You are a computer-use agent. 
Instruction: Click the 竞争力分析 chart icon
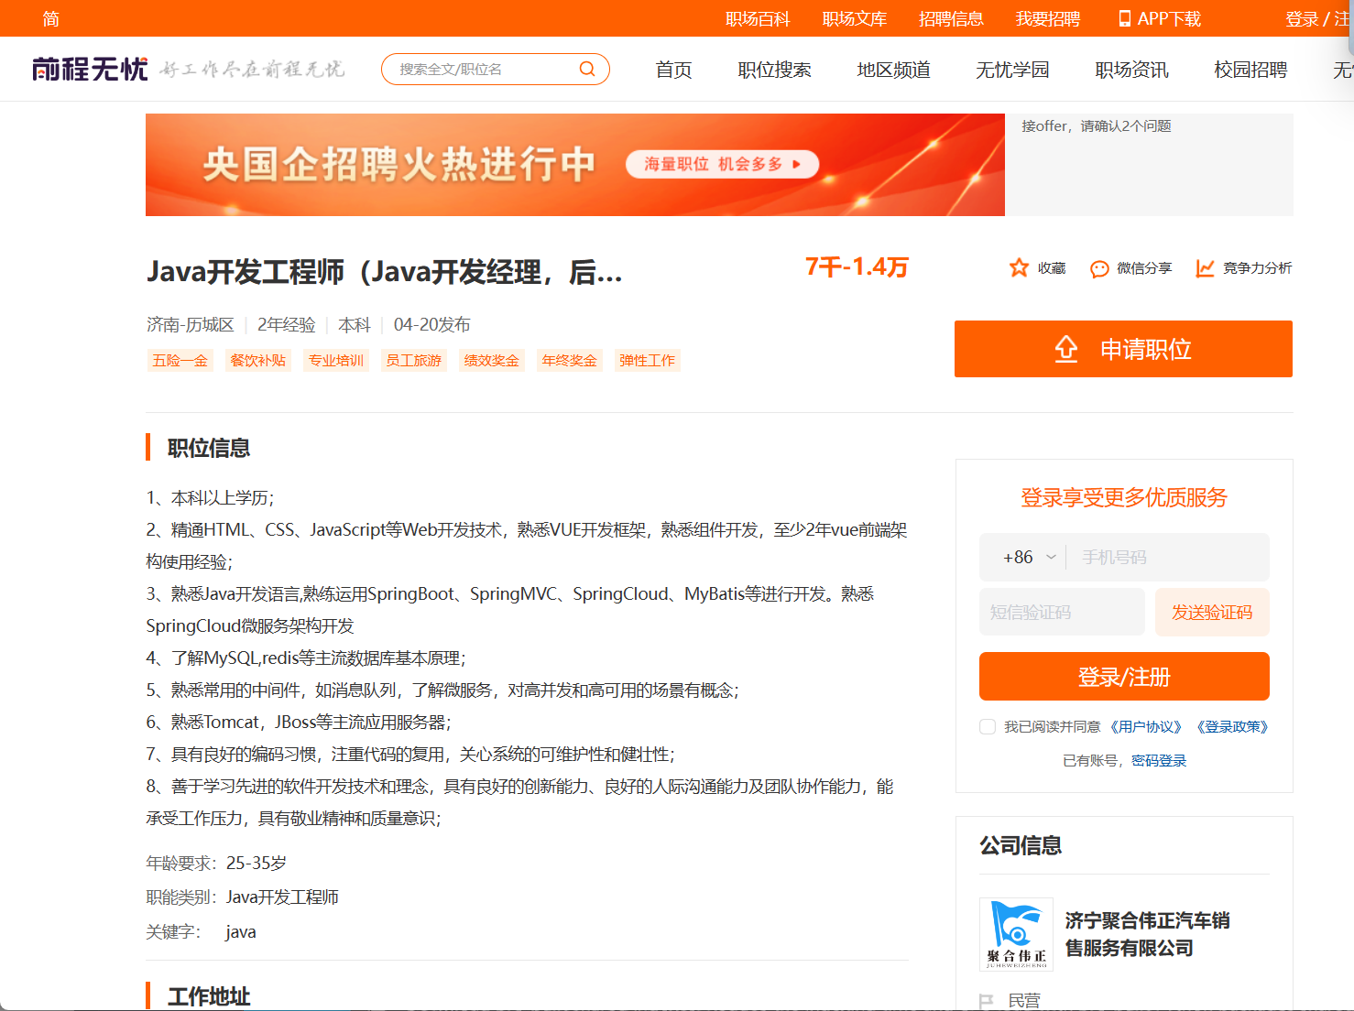tap(1205, 267)
